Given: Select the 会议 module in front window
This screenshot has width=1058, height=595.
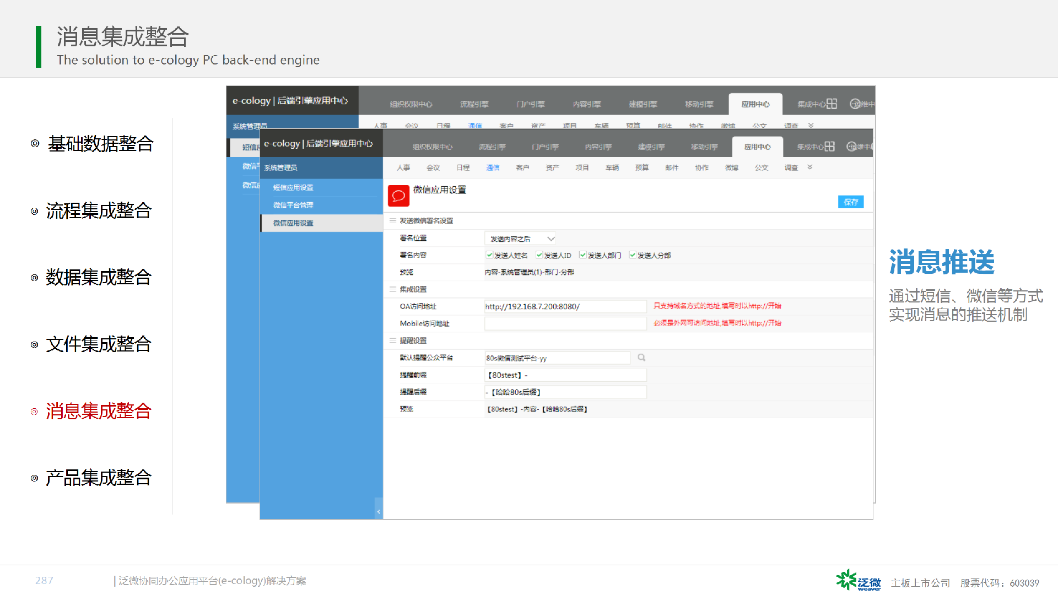Looking at the screenshot, I should (x=433, y=167).
